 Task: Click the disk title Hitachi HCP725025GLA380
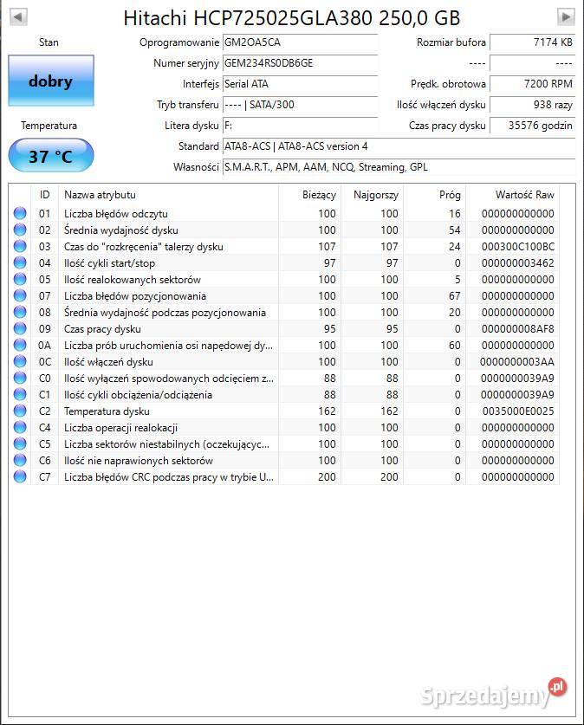pyautogui.click(x=292, y=18)
